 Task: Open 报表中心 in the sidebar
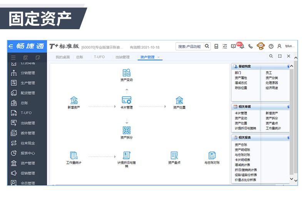[x=27, y=153]
